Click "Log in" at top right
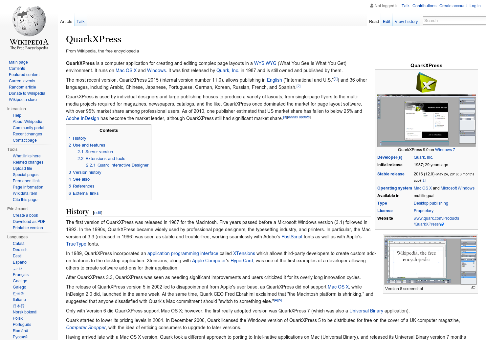This screenshot has width=486, height=340. pyautogui.click(x=475, y=6)
